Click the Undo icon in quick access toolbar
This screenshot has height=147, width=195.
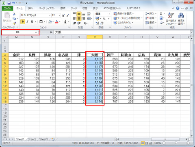(13, 3)
